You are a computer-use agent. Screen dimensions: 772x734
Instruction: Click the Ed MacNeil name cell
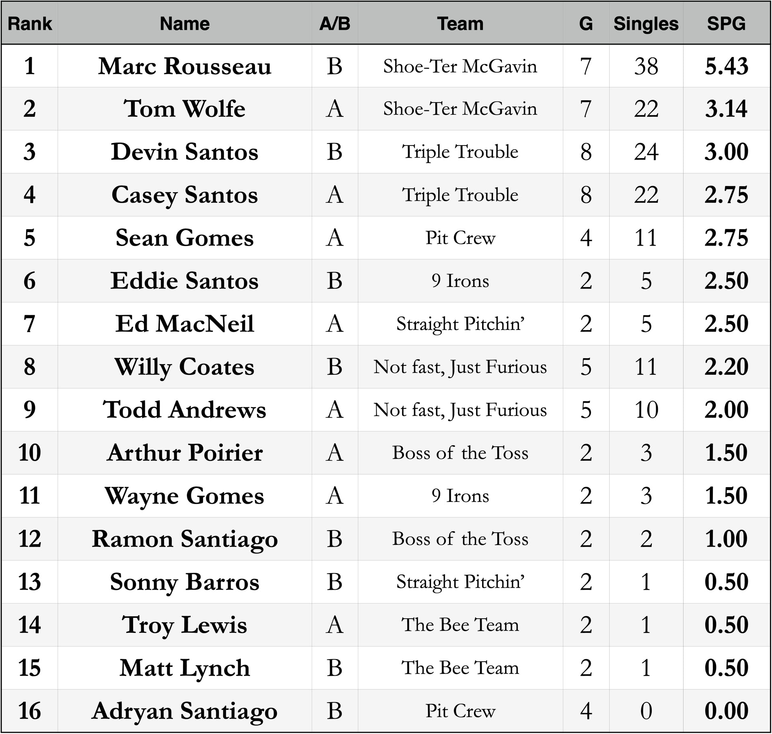coord(185,324)
